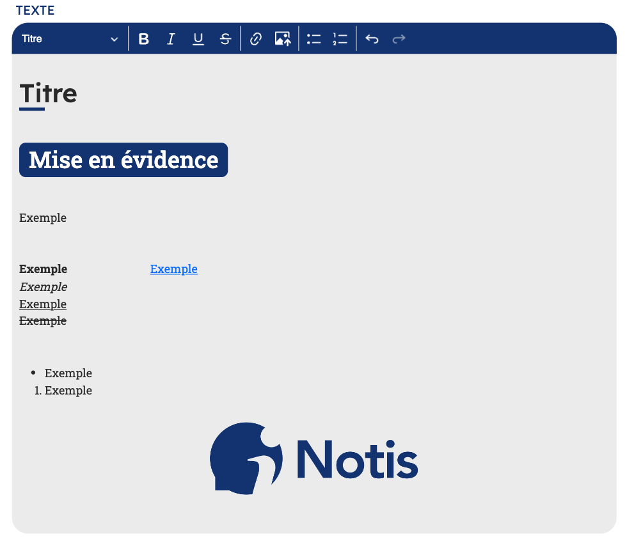
Task: Open the blue Exemple hyperlink
Action: [x=173, y=269]
